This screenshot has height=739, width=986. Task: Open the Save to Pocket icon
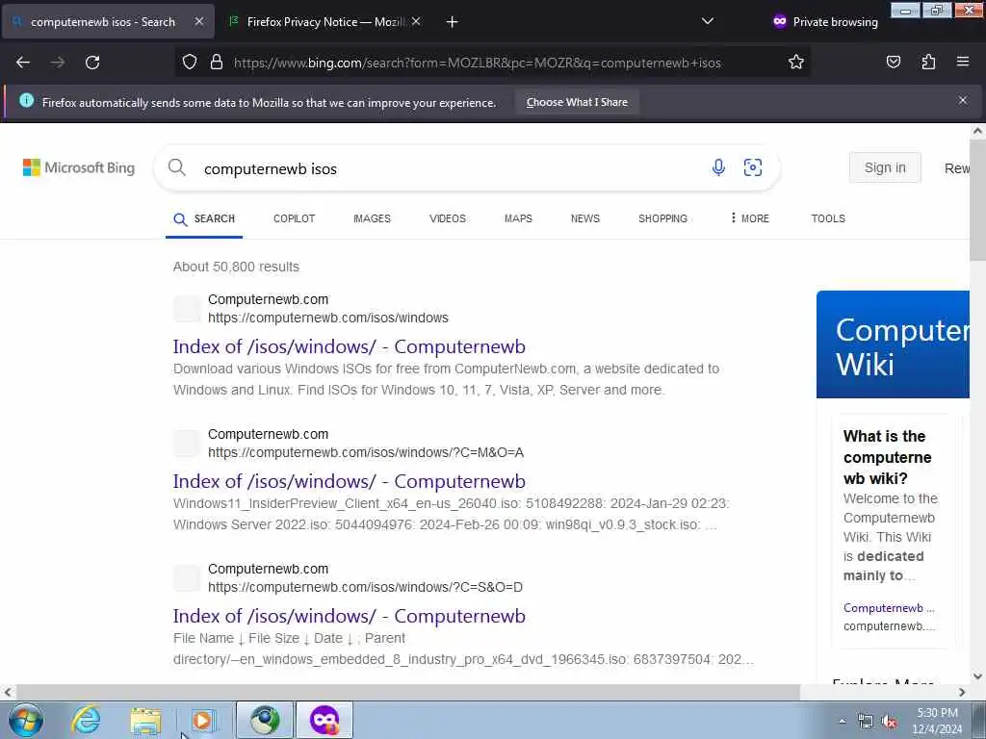894,62
